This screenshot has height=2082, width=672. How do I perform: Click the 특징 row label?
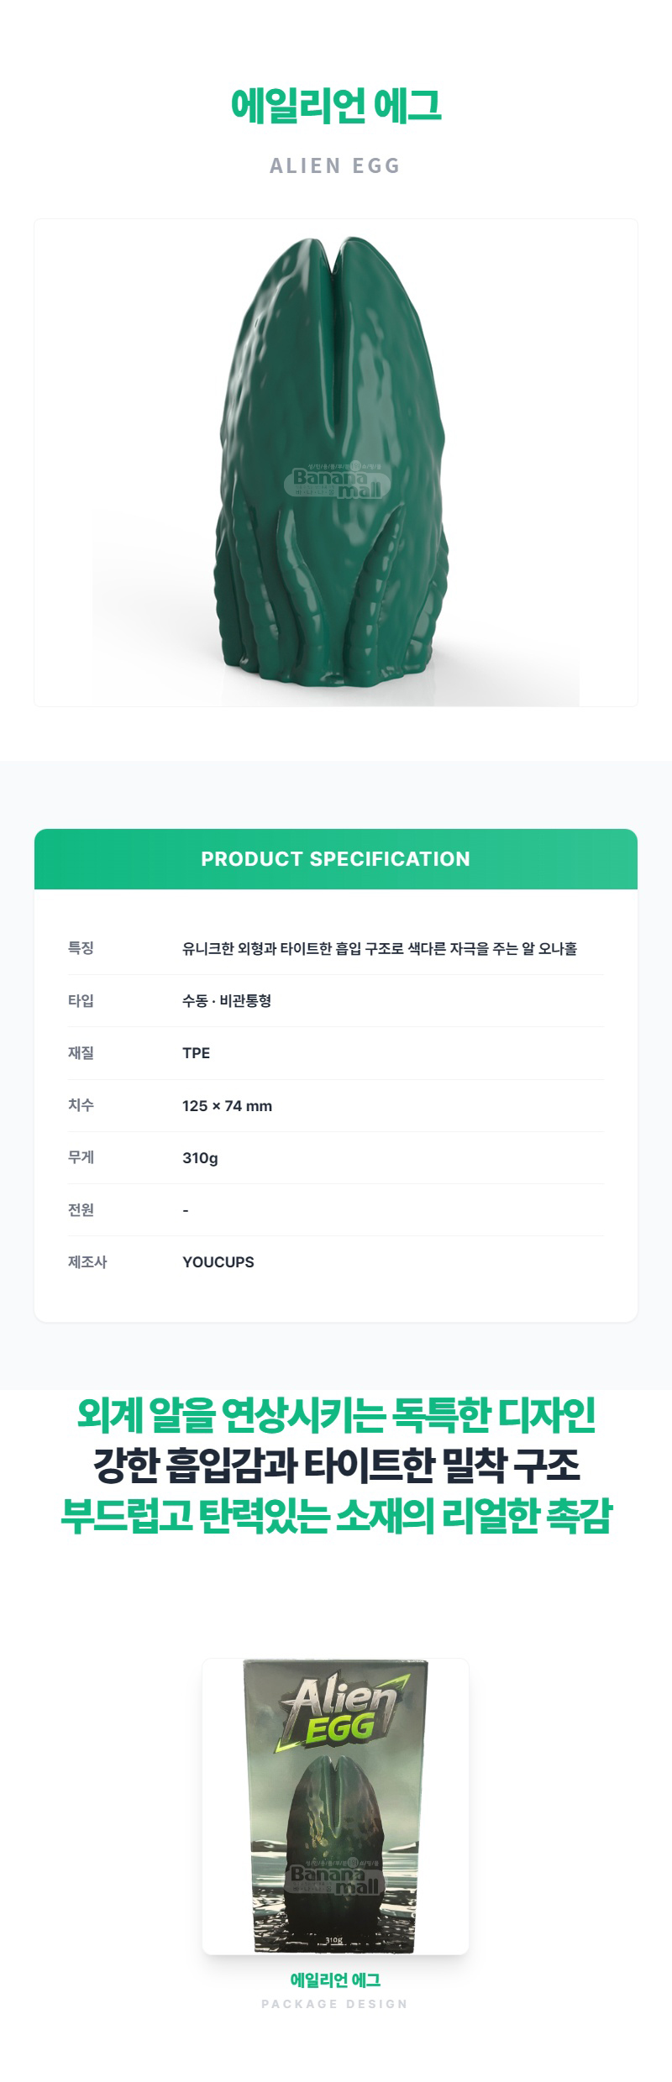(x=81, y=948)
